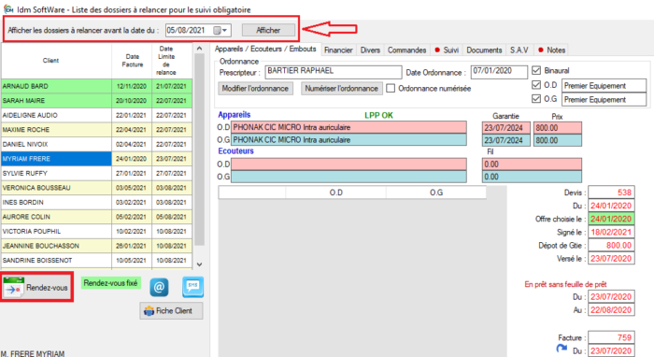Click the O.G Ecouteurs Fil value 0.00
The width and height of the screenshot is (654, 357).
coord(532,177)
